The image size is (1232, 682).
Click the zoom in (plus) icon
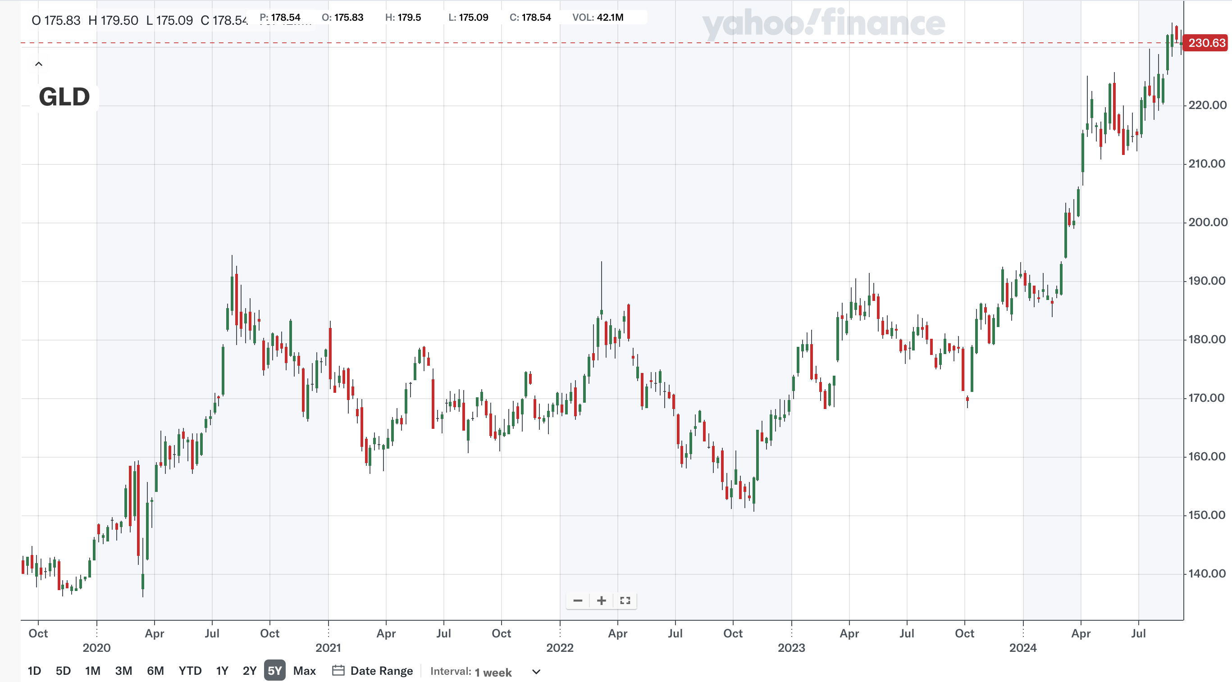[x=601, y=601]
